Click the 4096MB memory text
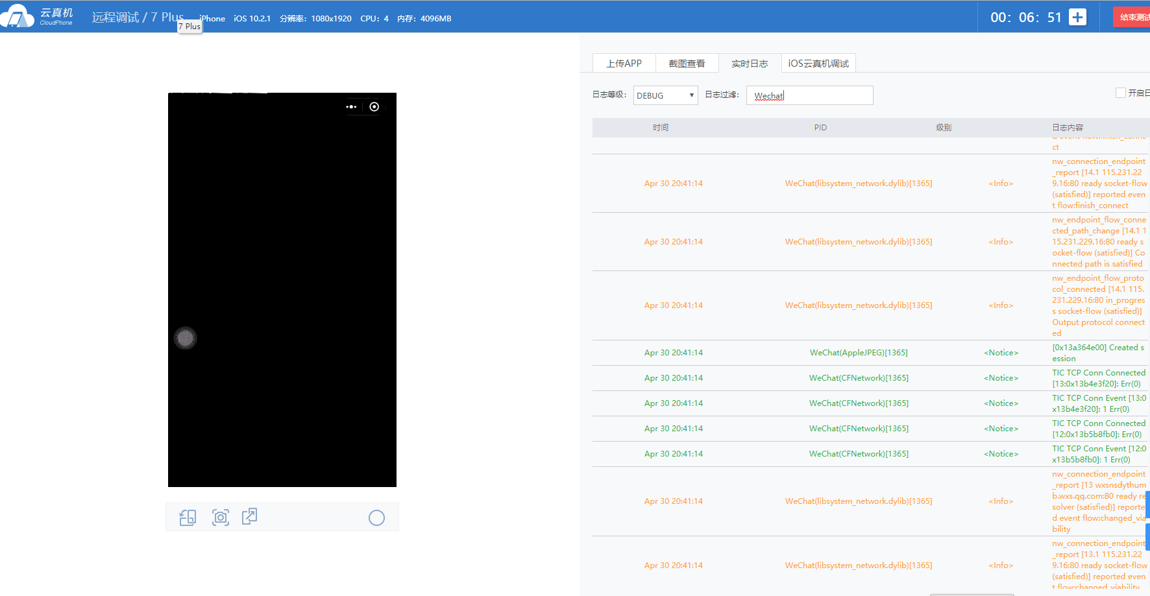 click(435, 19)
